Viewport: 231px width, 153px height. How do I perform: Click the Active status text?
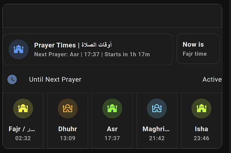point(212,80)
